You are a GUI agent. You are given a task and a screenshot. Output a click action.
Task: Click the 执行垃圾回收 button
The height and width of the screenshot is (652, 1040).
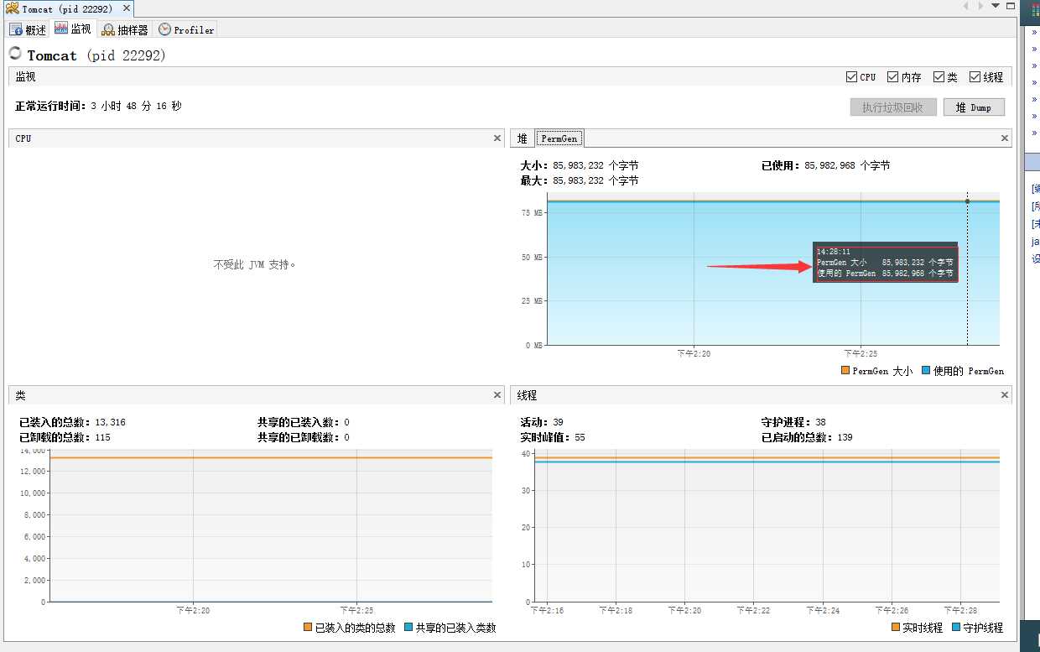click(893, 107)
